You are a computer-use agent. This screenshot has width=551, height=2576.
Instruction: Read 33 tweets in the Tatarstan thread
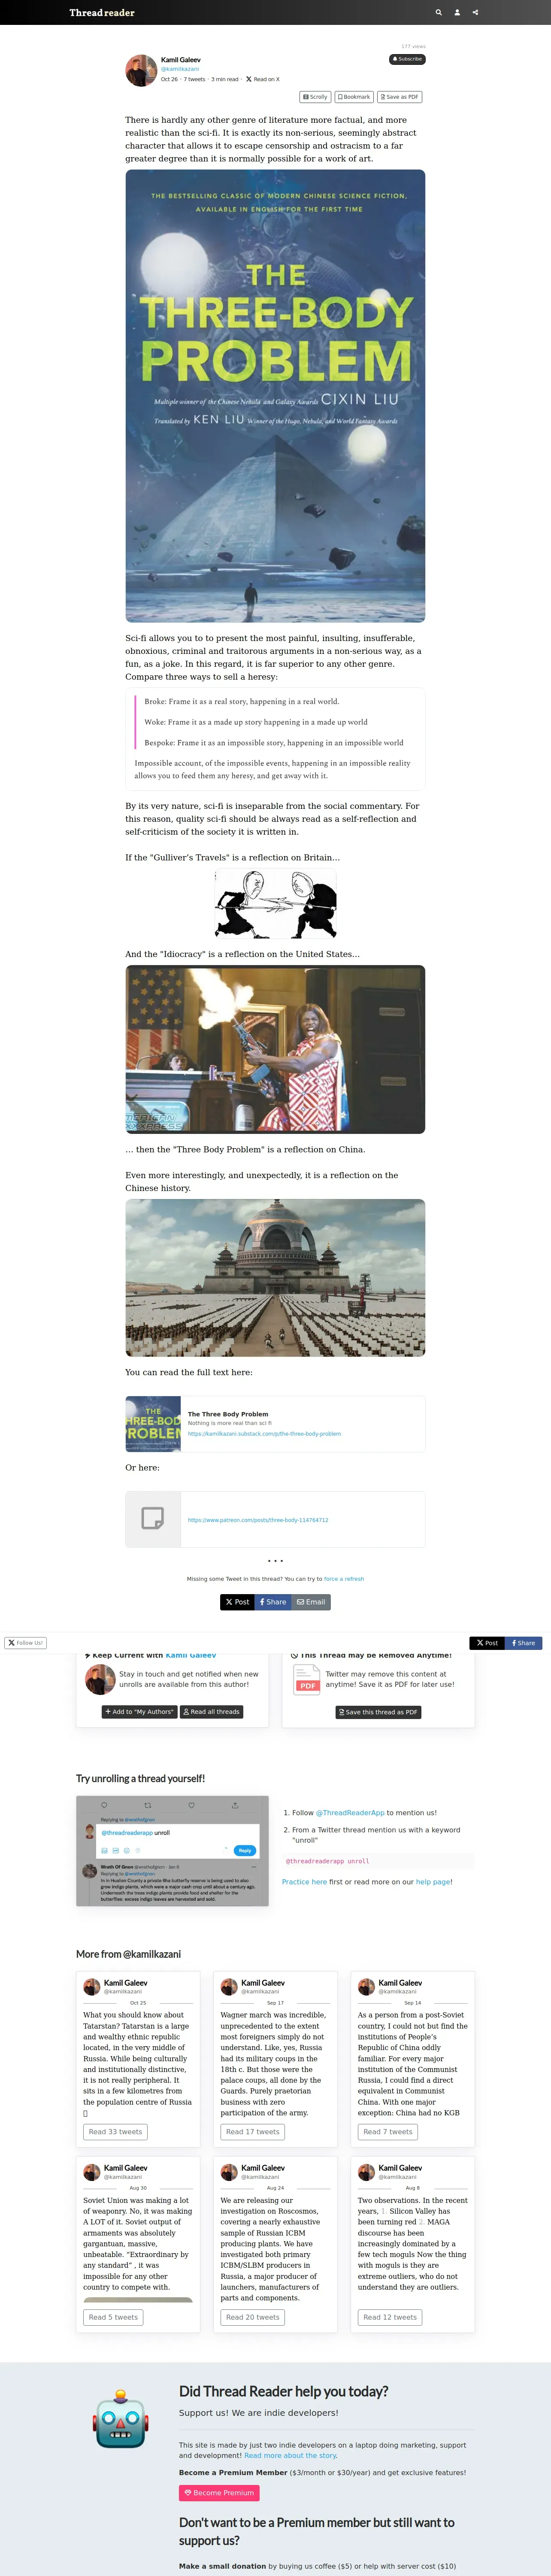[115, 2132]
